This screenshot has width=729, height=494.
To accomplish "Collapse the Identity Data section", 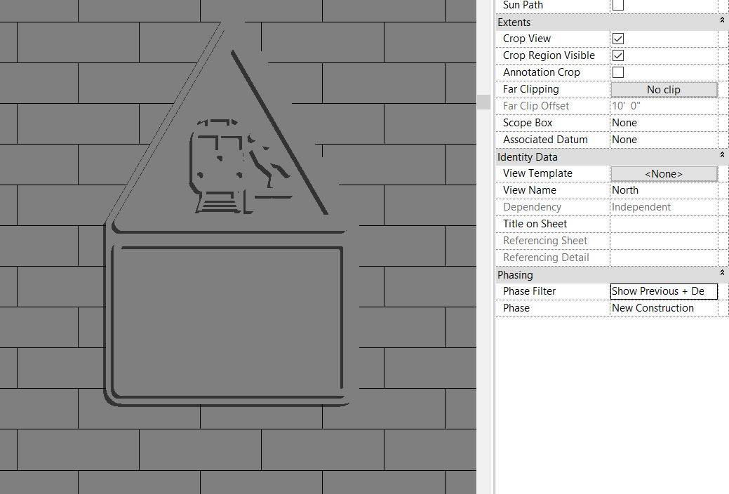I will (722, 155).
